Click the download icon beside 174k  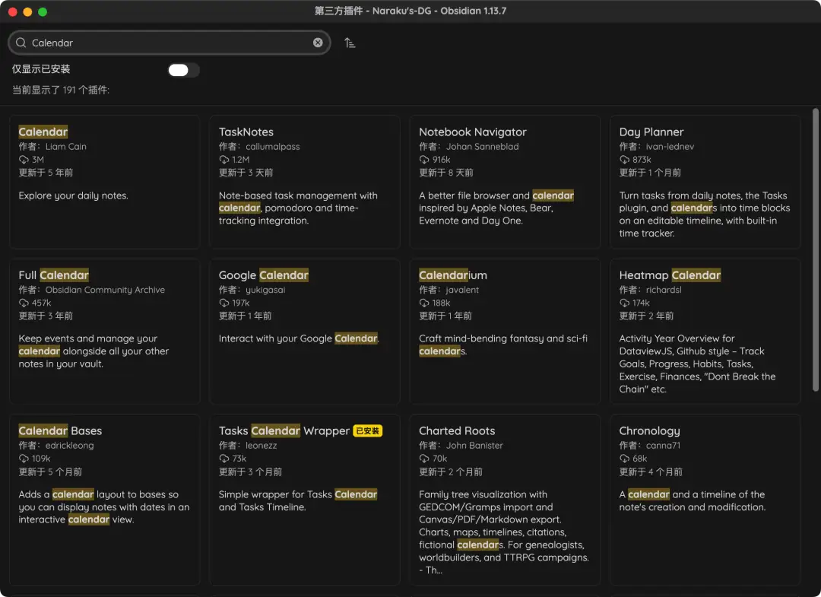click(x=624, y=303)
